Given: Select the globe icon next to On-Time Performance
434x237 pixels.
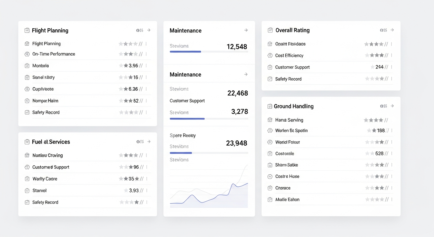Looking at the screenshot, I should [x=27, y=54].
